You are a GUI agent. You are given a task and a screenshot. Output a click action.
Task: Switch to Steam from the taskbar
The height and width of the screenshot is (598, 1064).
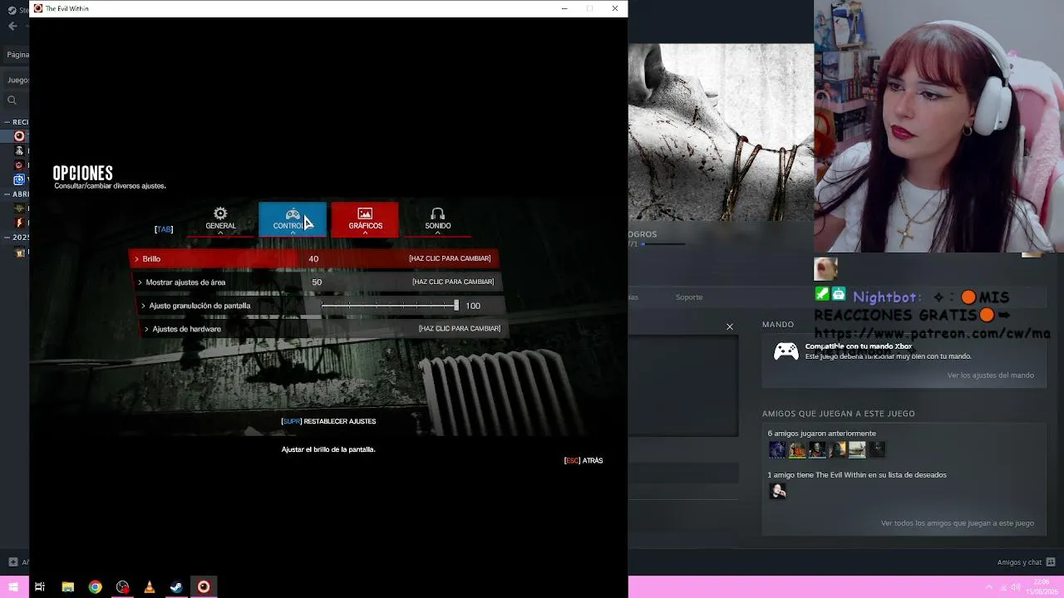coord(176,587)
